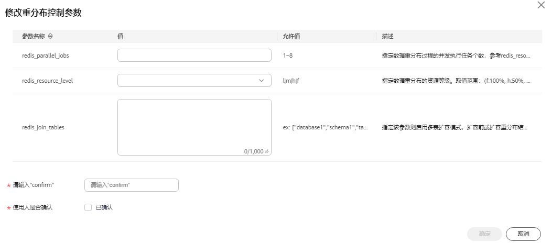Screen dimensions: 552x243
Task: Show full redis_parallel_jobs description text
Action: (456, 56)
